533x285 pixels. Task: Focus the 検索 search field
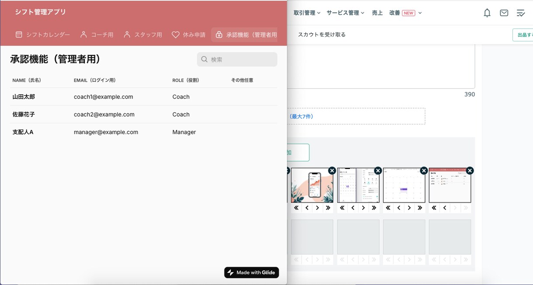pos(237,59)
